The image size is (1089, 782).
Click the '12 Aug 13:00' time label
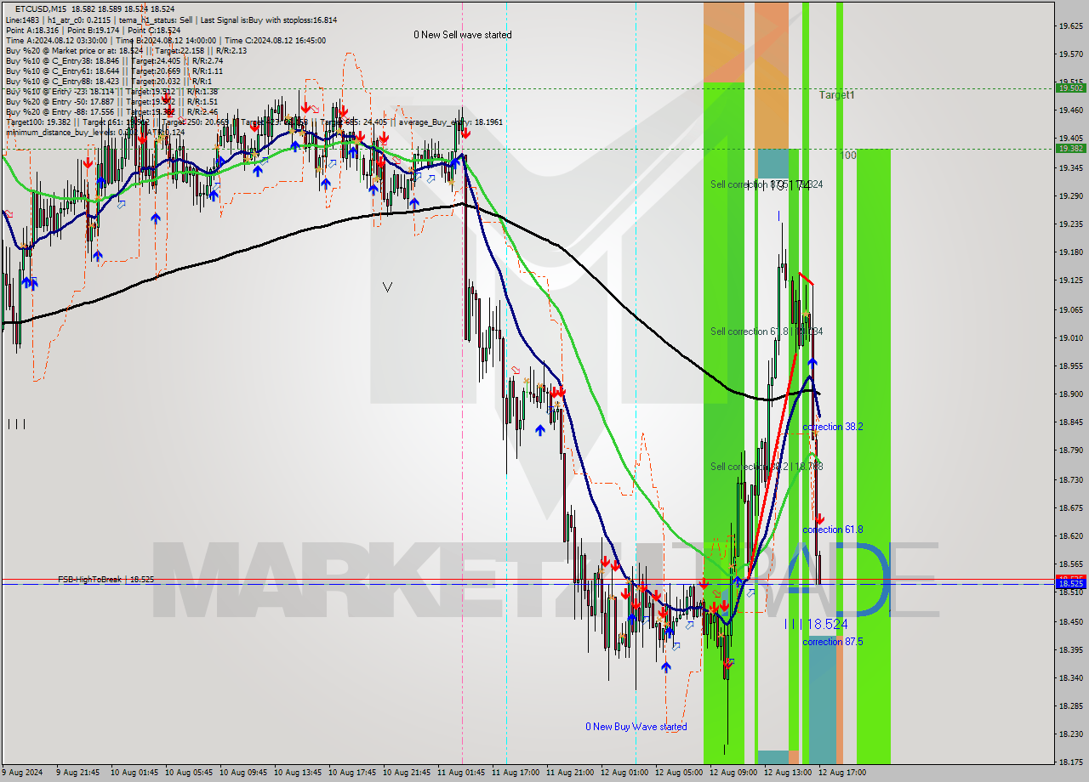click(788, 773)
